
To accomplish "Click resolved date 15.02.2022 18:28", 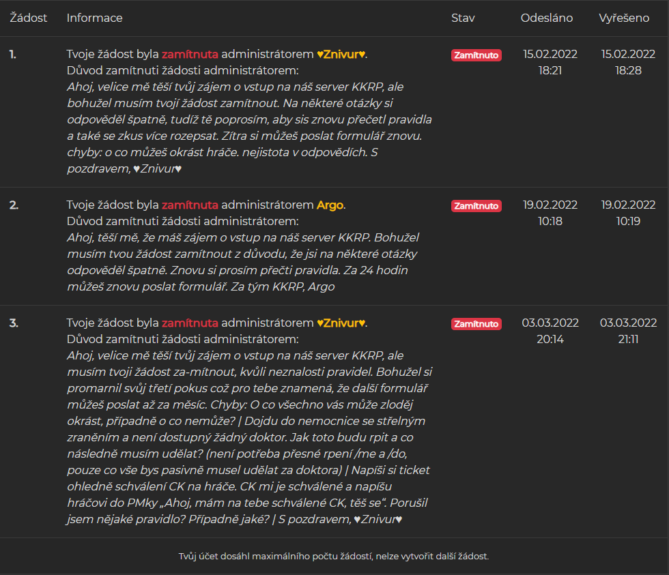I will [x=628, y=62].
